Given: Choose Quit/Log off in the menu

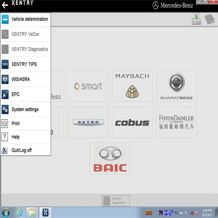Looking at the screenshot, I should coord(25,150).
